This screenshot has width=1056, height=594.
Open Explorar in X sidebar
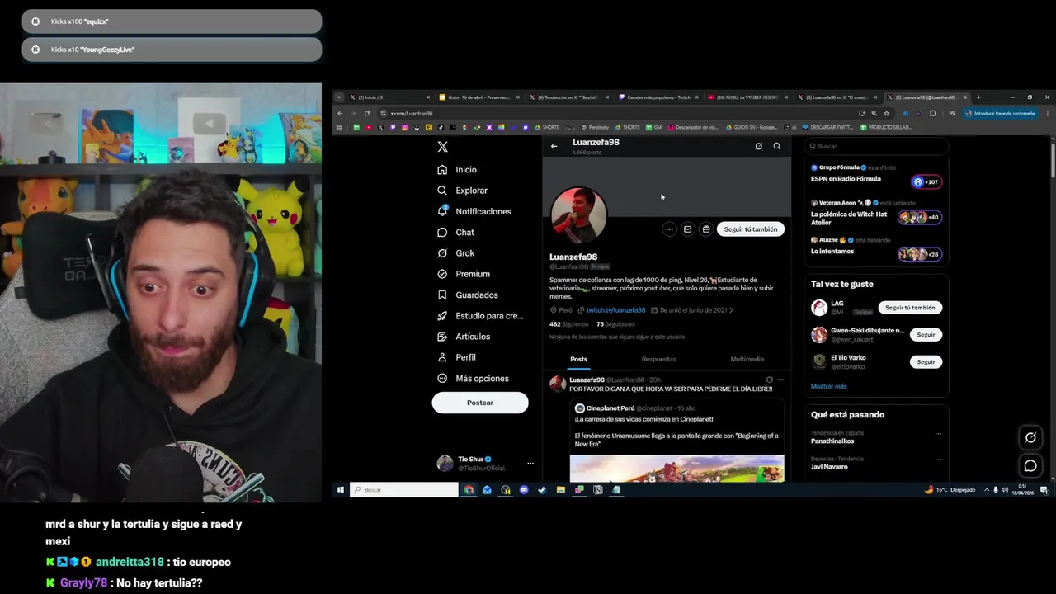(462, 191)
